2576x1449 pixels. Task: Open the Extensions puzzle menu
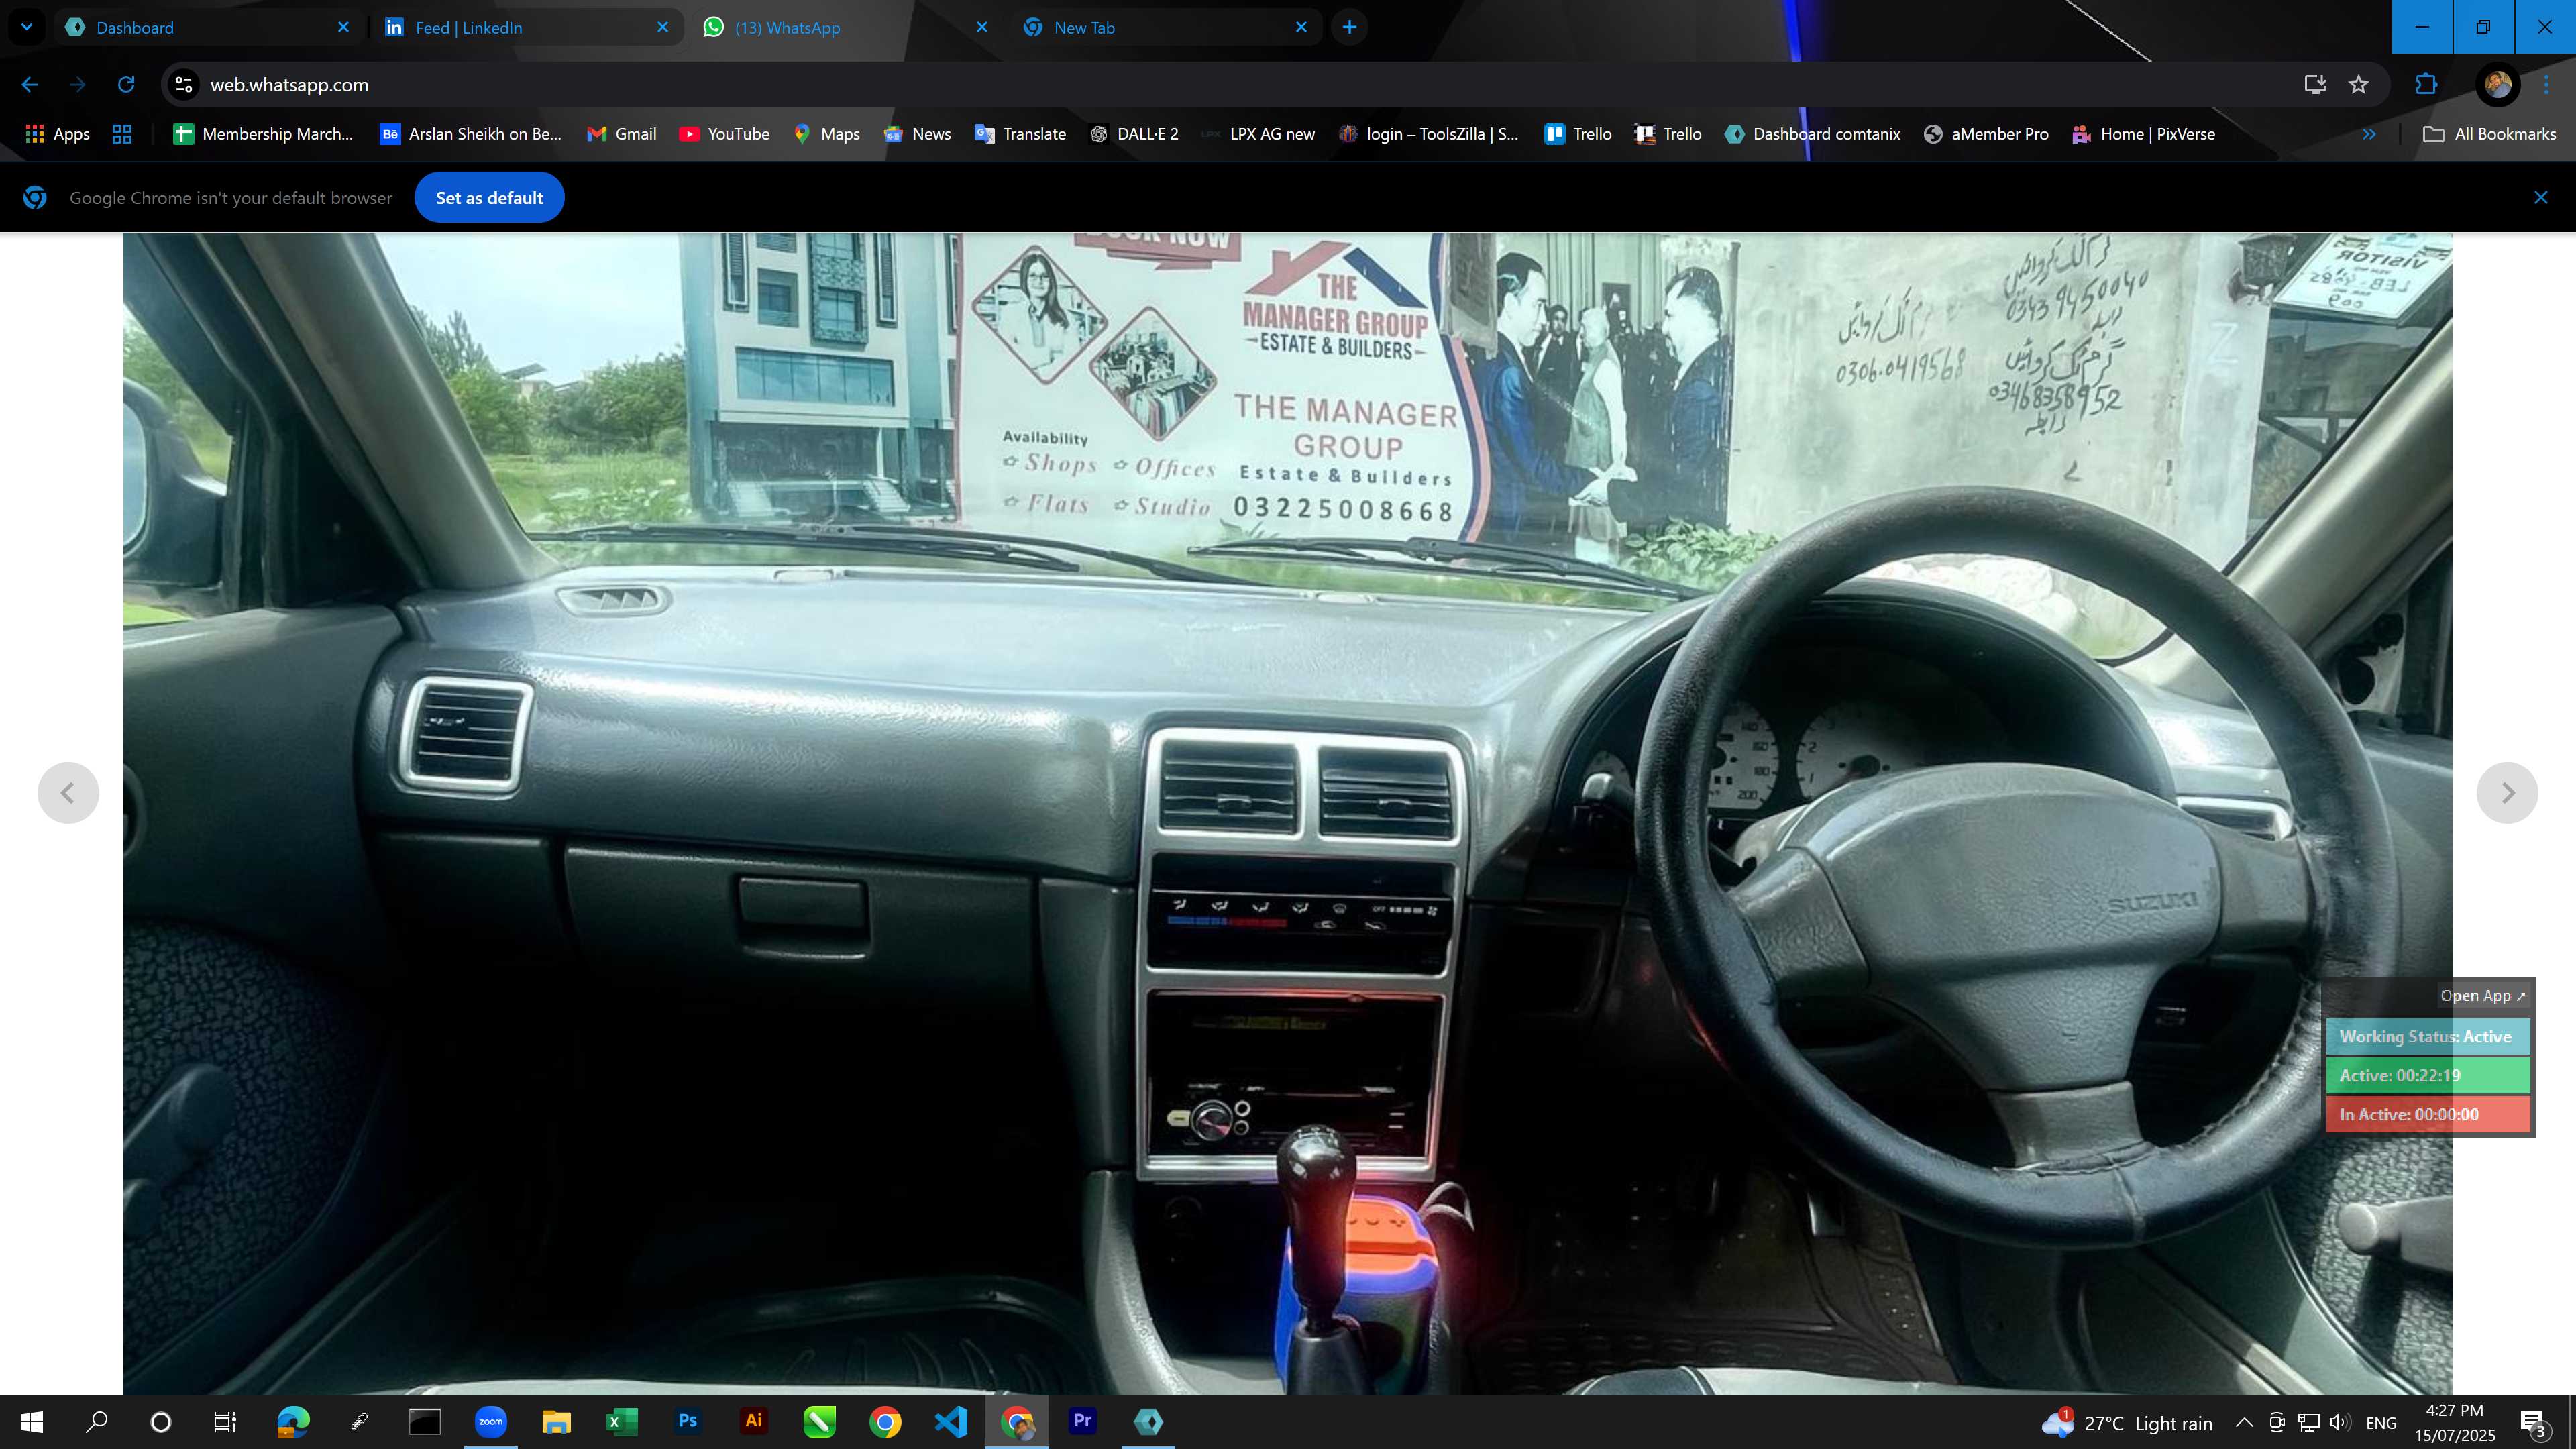coord(2426,85)
